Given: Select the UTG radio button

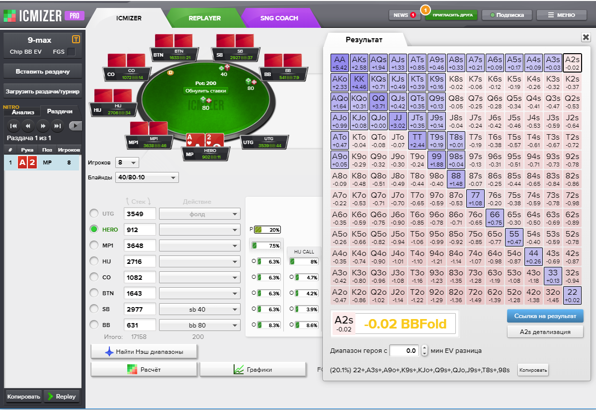Looking at the screenshot, I should [x=94, y=213].
